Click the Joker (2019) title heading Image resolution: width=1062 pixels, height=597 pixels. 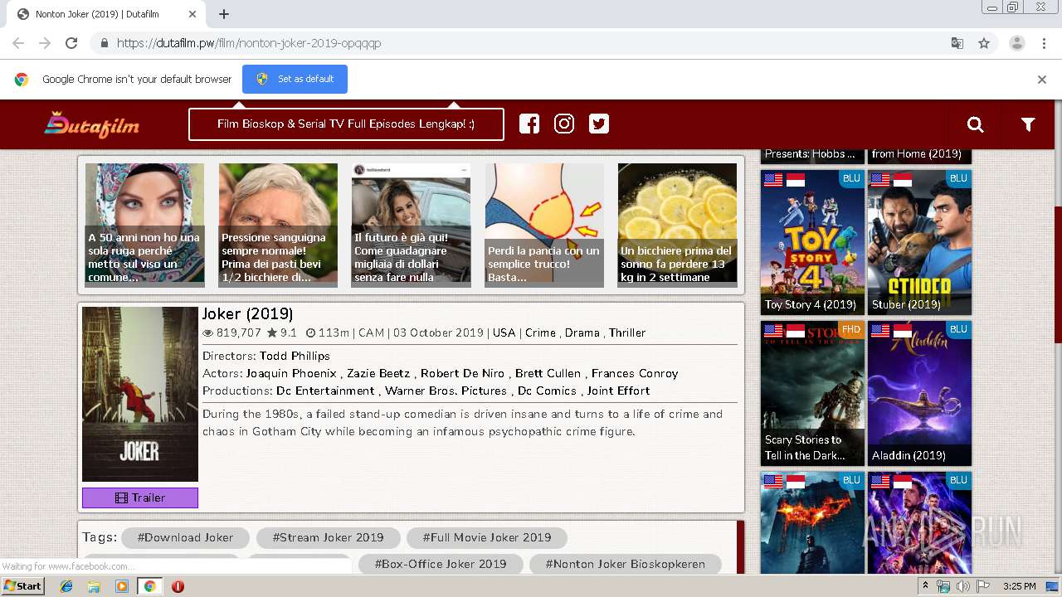[247, 314]
